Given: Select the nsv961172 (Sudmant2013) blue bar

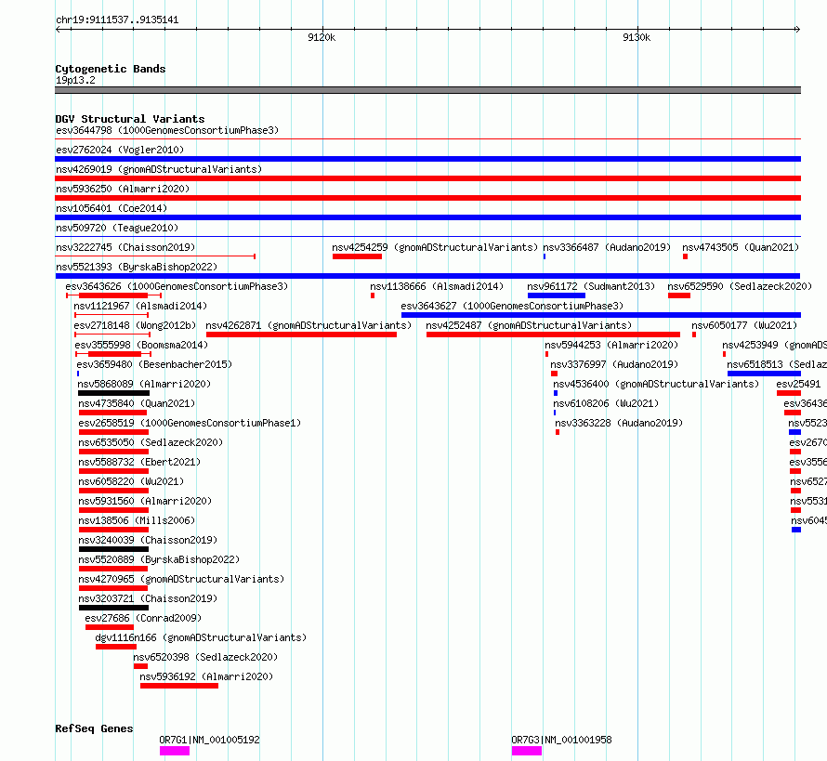Looking at the screenshot, I should coord(557,295).
